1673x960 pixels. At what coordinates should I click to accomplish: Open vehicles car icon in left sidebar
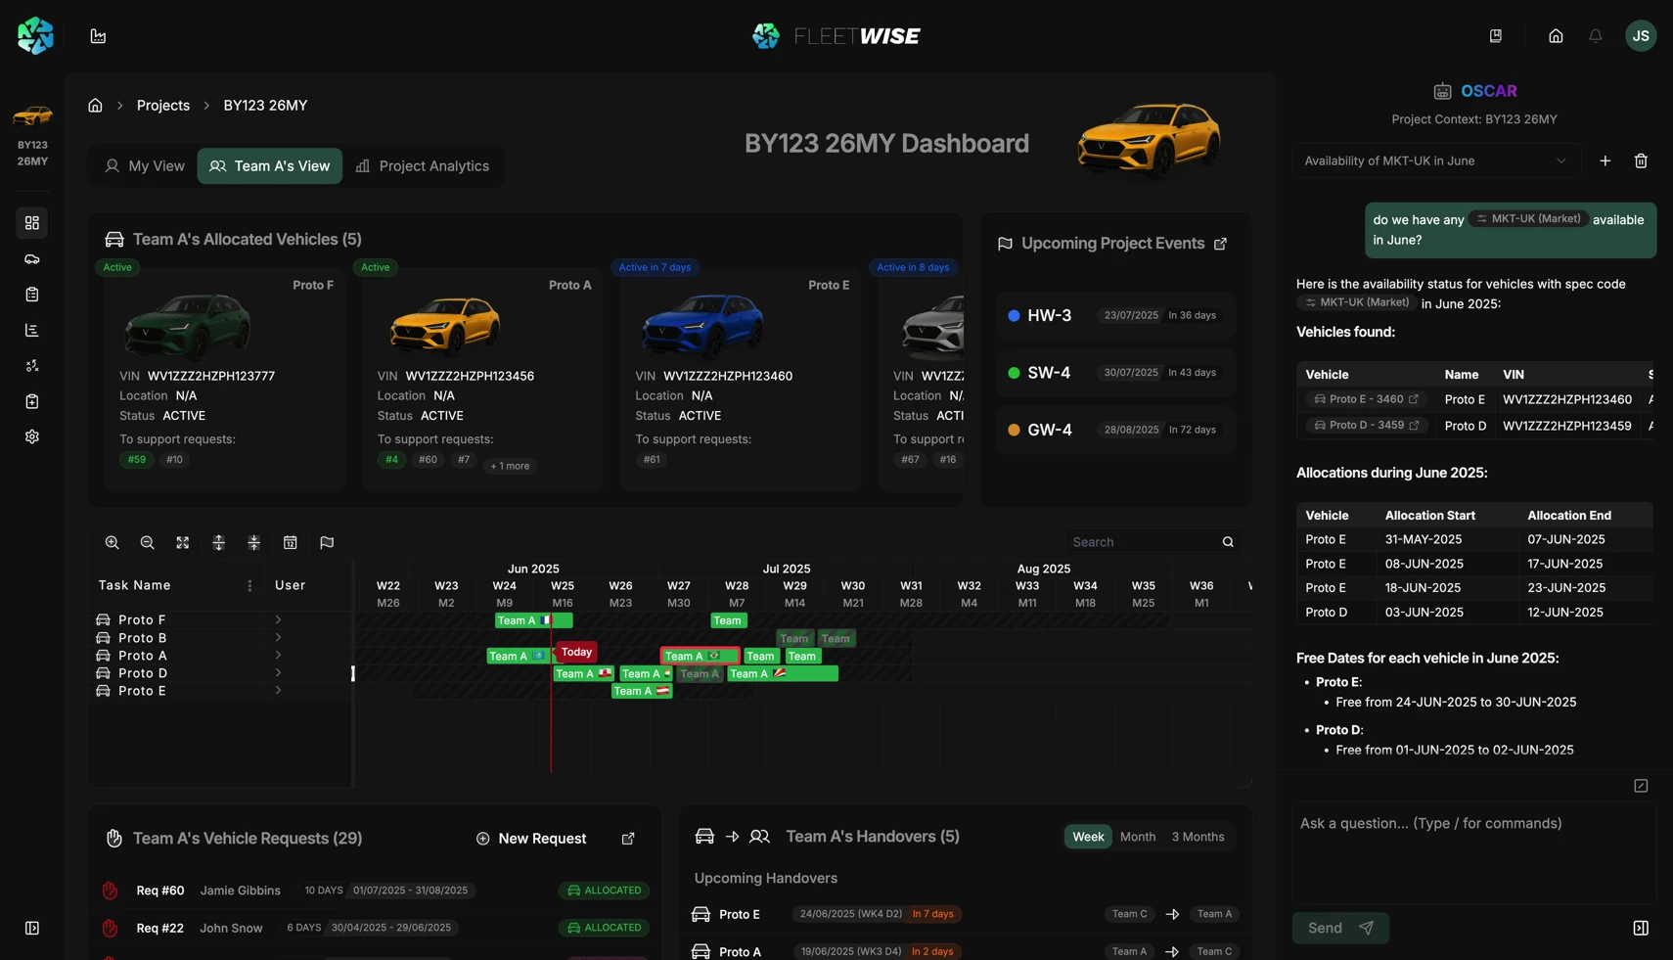point(32,259)
